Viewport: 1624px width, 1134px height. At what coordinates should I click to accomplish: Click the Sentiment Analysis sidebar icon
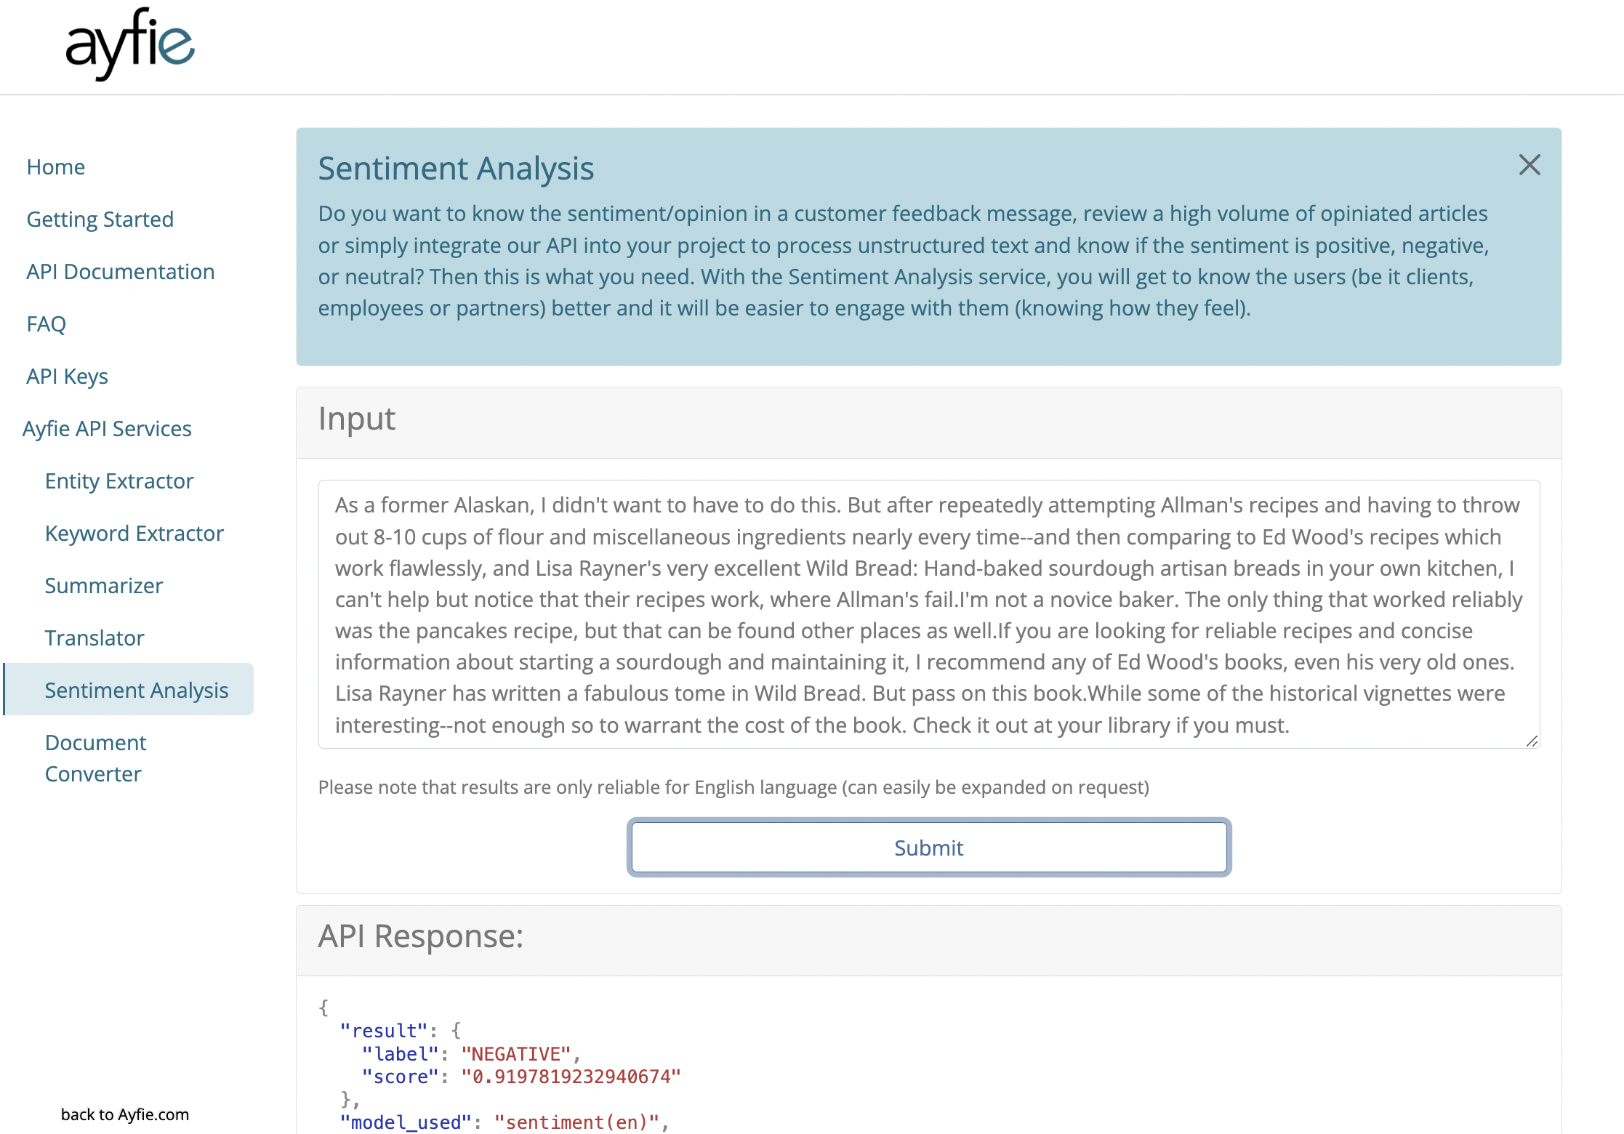tap(137, 690)
